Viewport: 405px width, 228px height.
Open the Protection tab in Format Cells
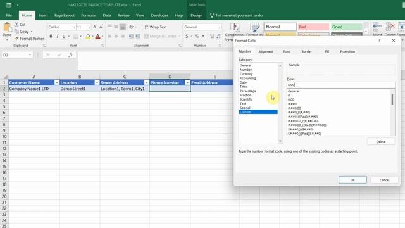pos(347,51)
